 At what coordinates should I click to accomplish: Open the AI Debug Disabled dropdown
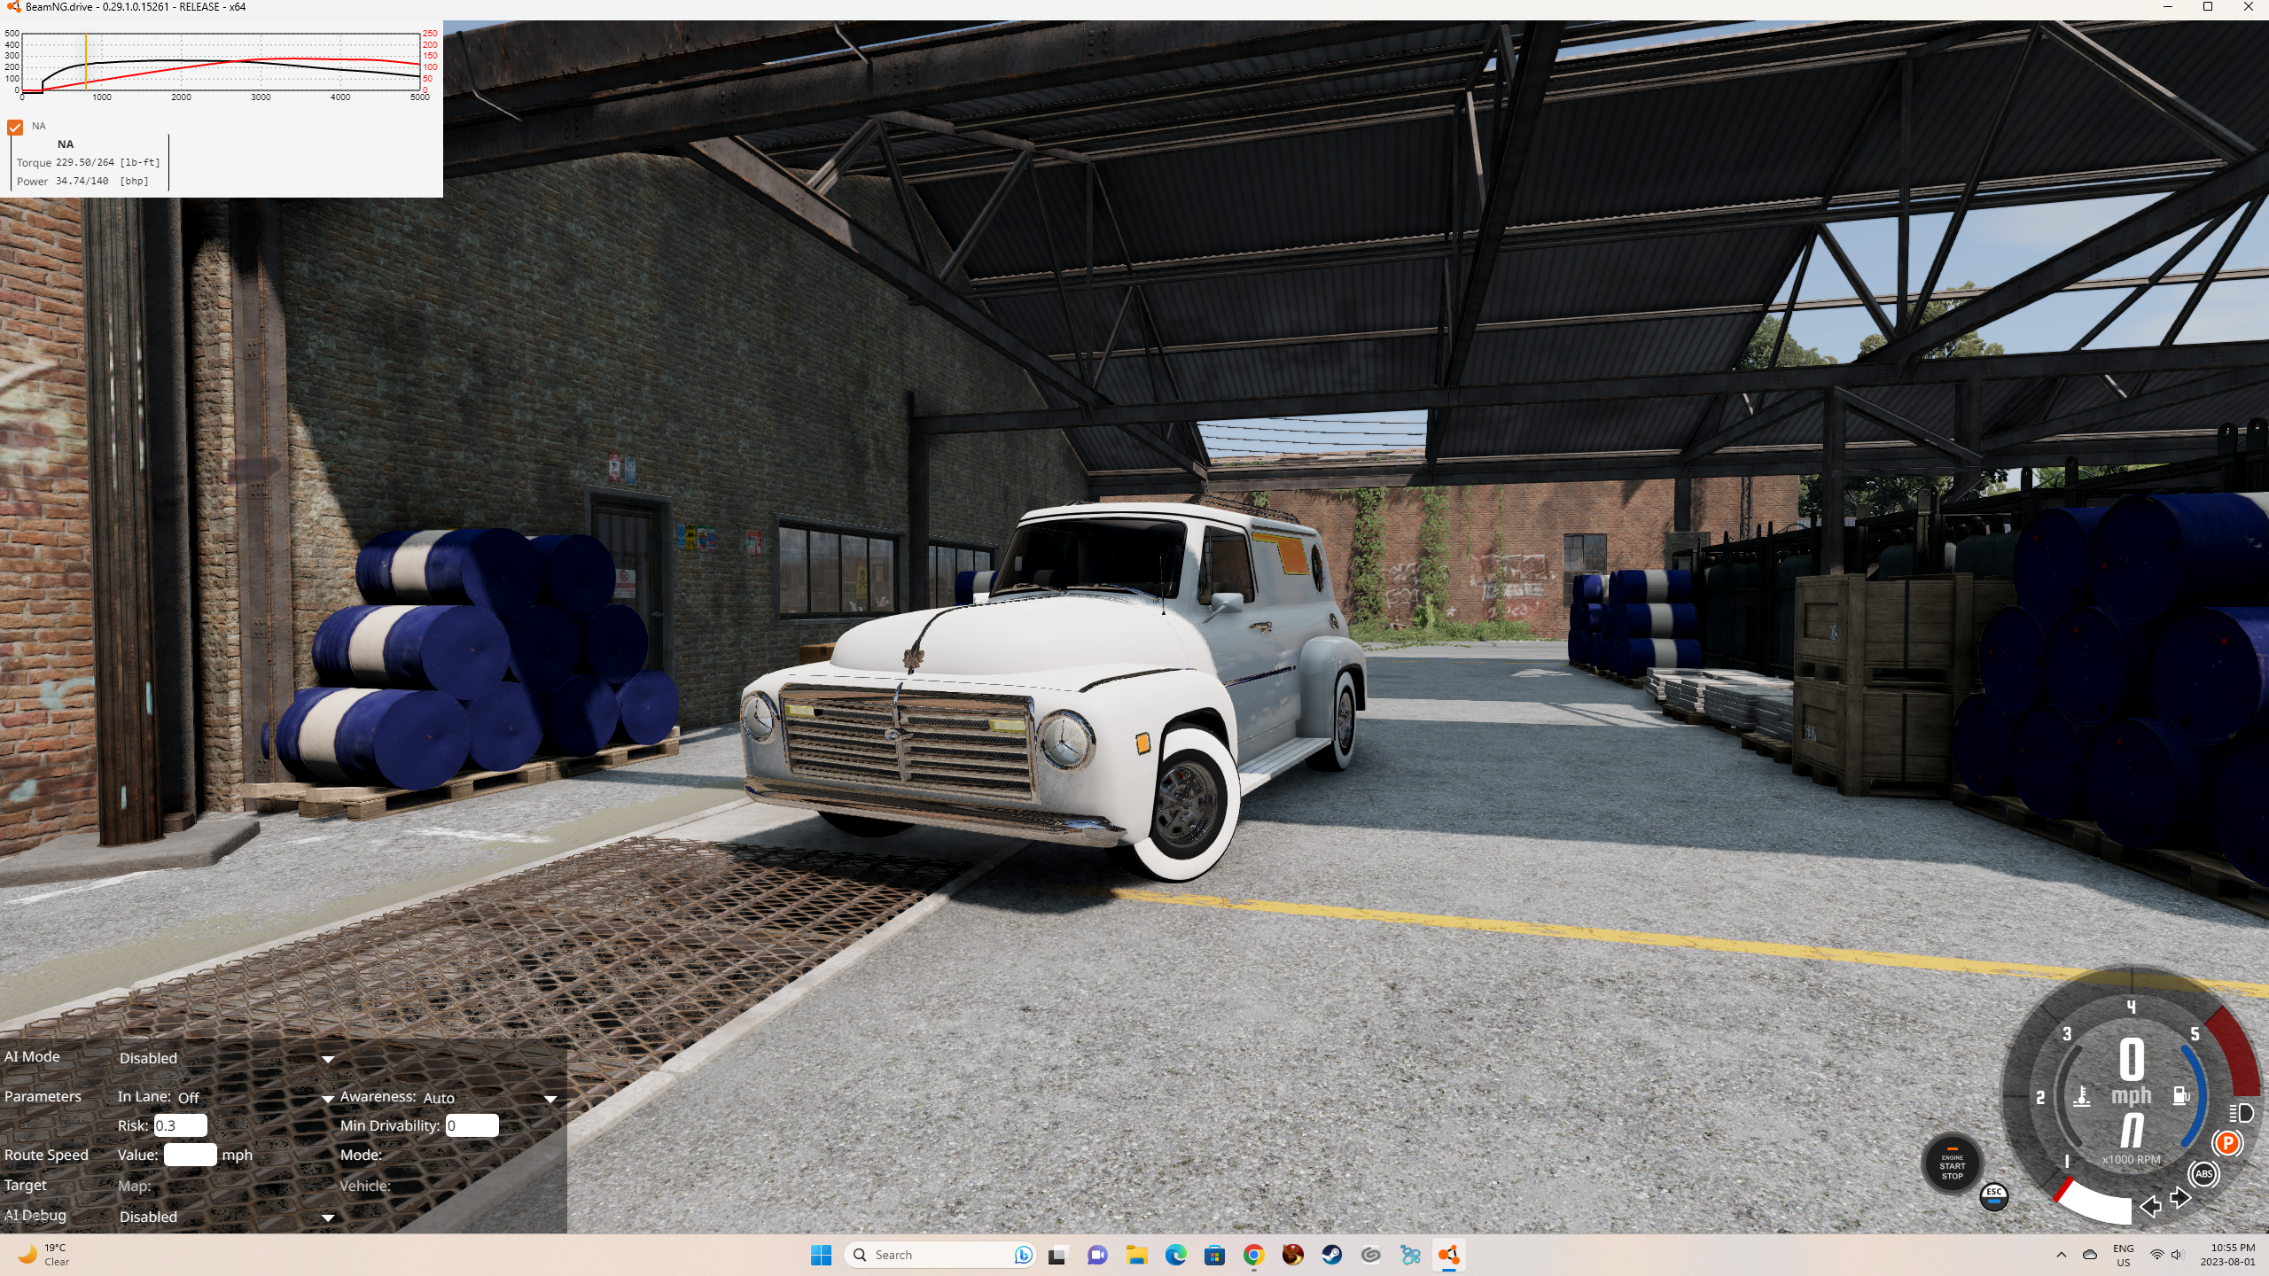tap(226, 1217)
